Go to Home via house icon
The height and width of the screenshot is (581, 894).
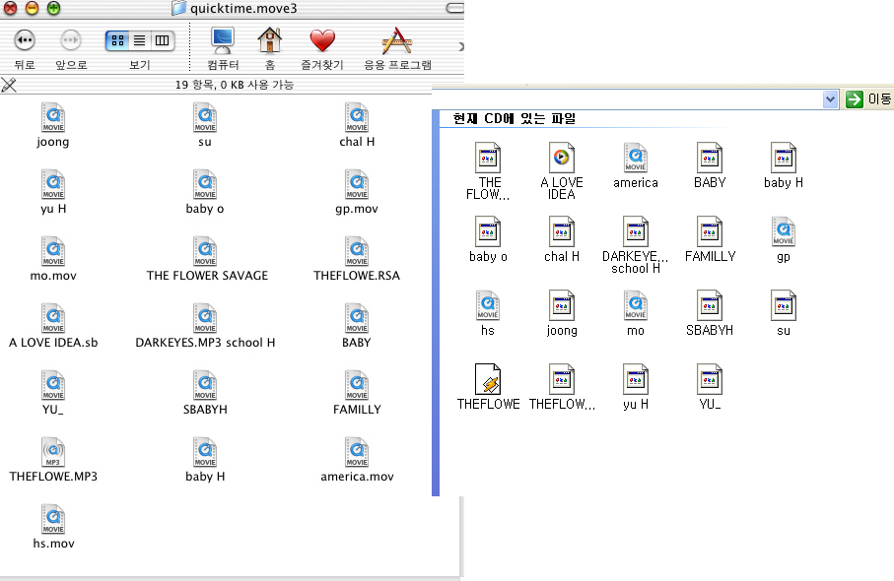(x=269, y=40)
